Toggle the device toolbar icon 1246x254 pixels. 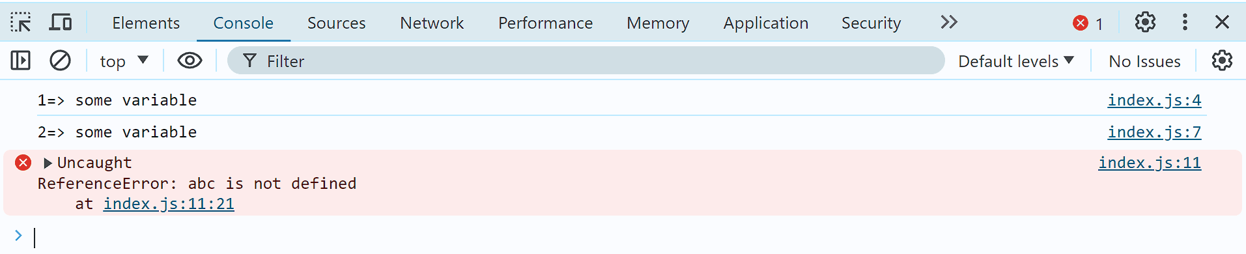(x=61, y=22)
